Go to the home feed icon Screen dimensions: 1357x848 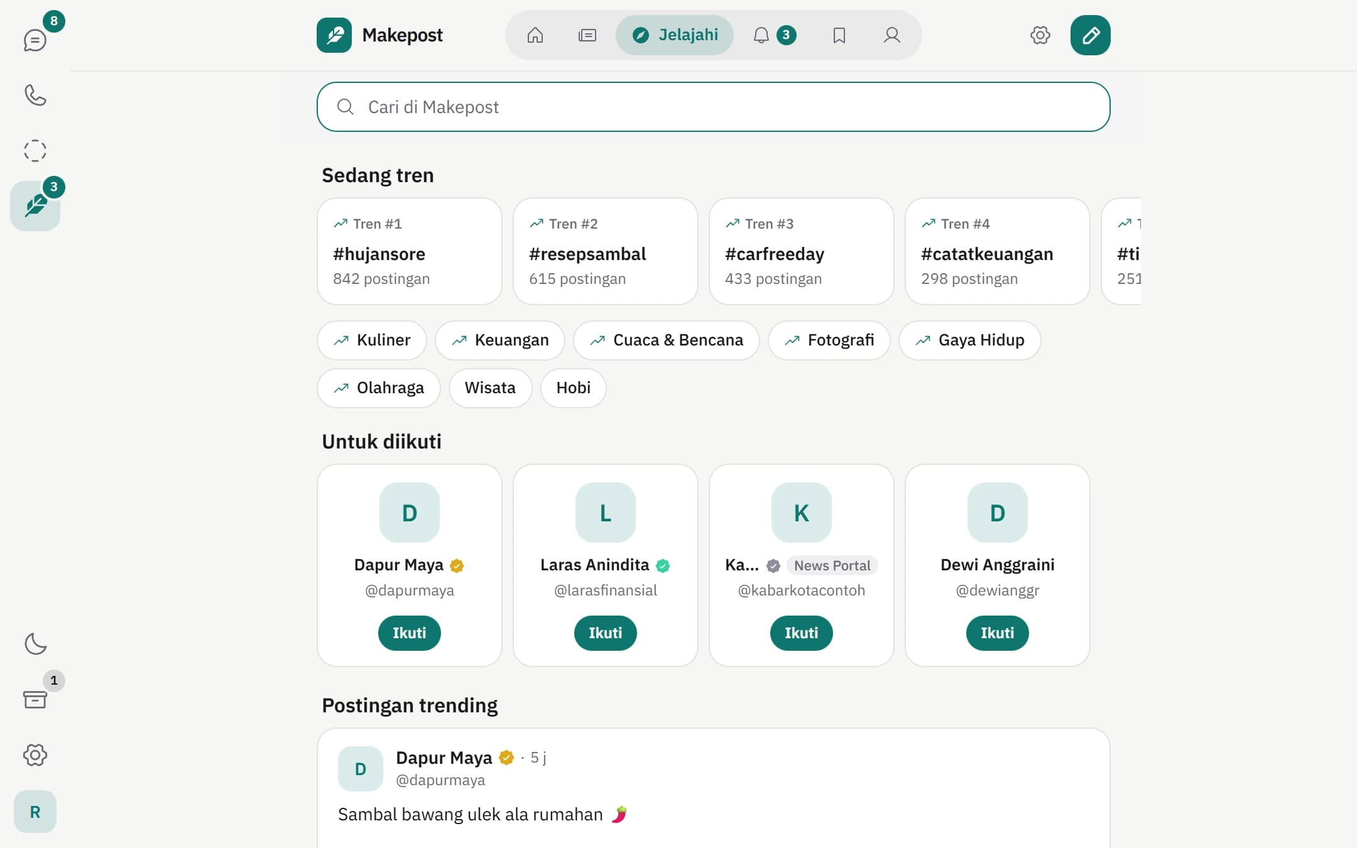pyautogui.click(x=535, y=35)
